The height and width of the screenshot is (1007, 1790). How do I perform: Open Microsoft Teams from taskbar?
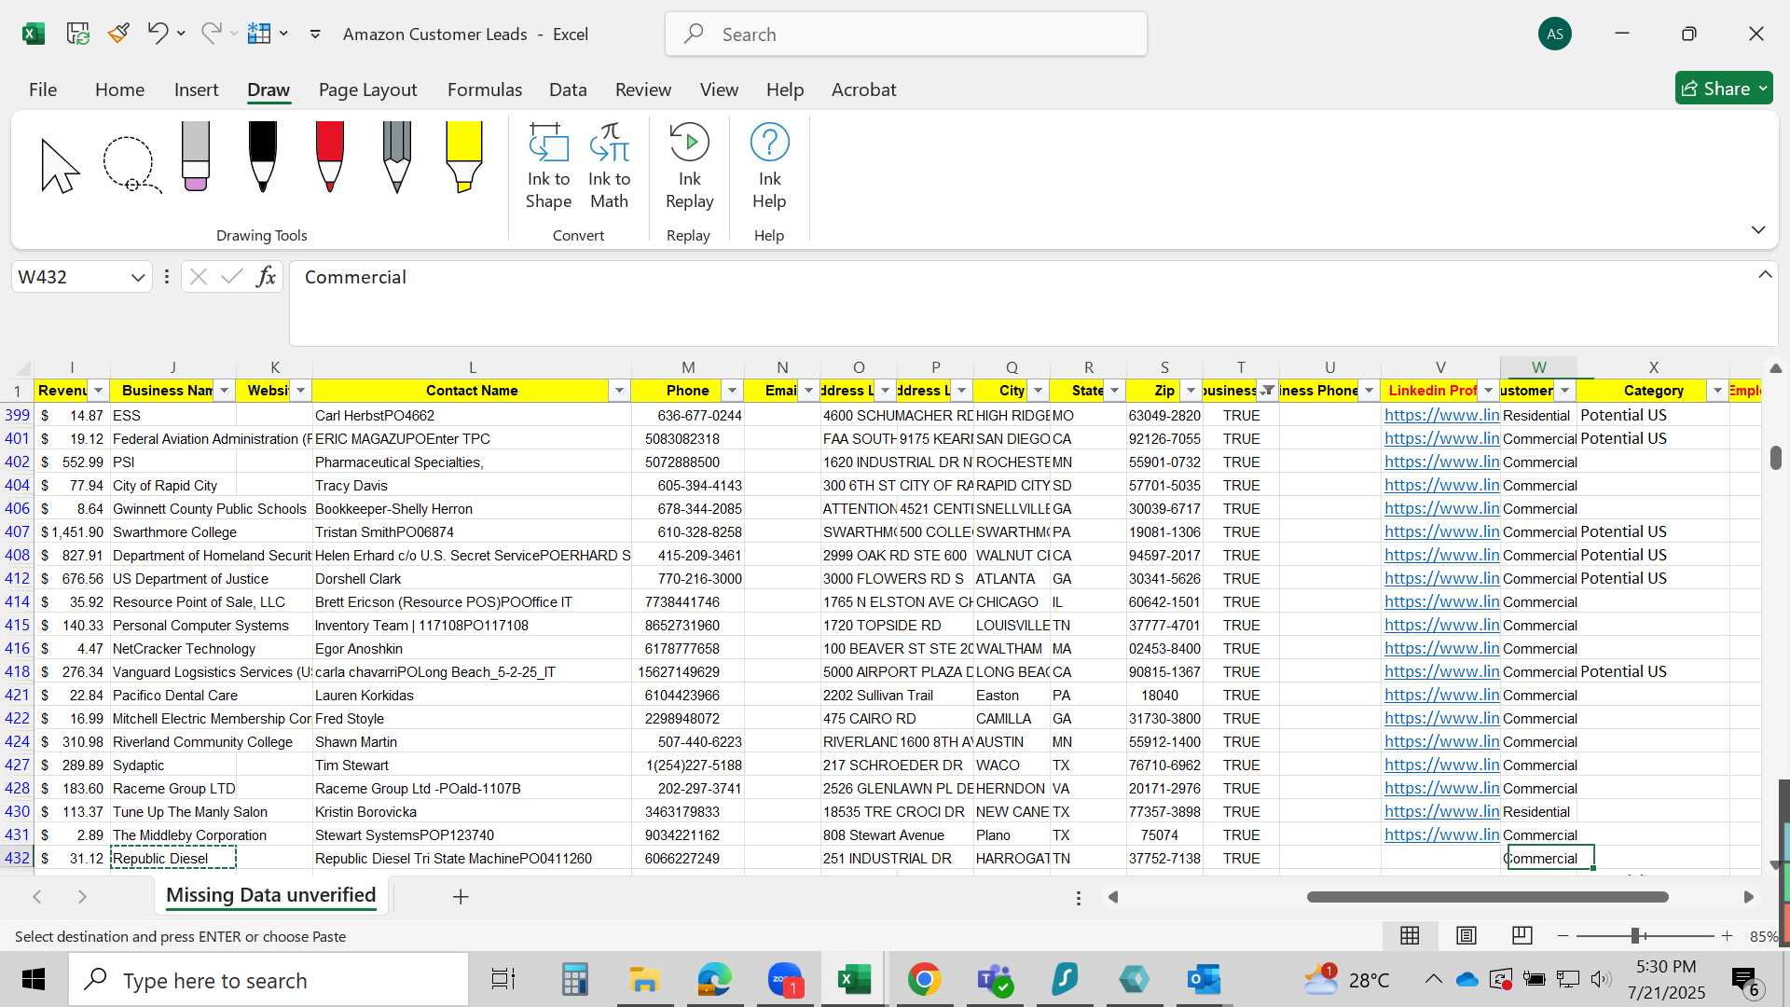pyautogui.click(x=994, y=980)
